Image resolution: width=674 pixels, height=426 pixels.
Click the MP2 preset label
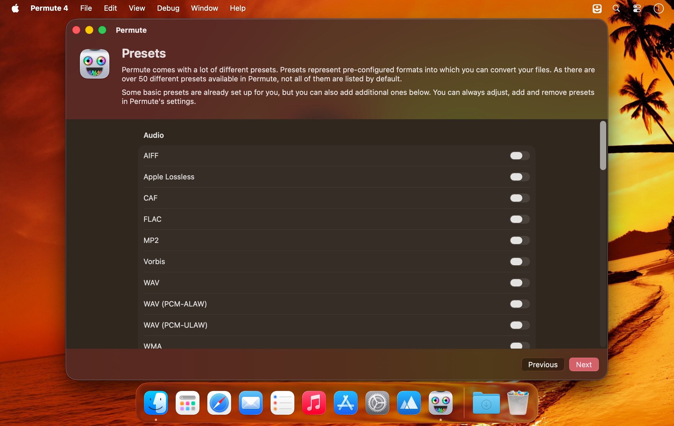tap(151, 240)
